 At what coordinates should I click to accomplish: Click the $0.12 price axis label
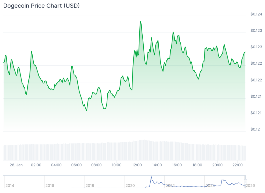255,129
